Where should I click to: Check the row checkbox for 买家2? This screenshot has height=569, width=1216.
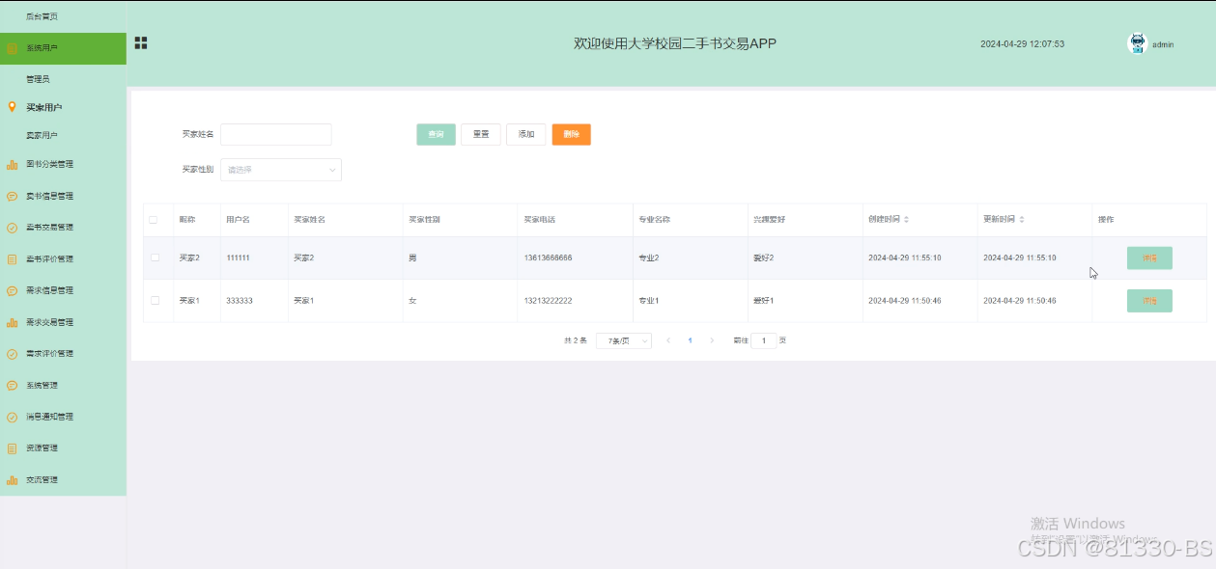point(155,257)
